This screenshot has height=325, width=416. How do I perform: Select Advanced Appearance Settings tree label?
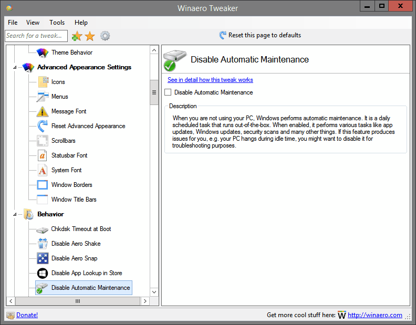tap(84, 67)
